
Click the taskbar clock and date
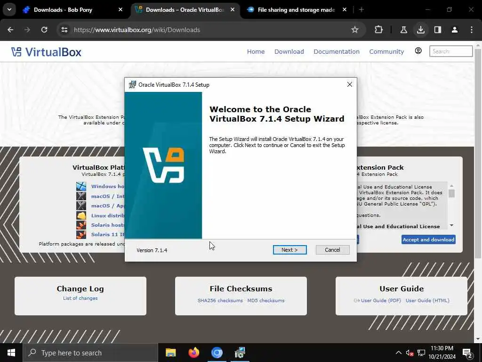pyautogui.click(x=442, y=353)
